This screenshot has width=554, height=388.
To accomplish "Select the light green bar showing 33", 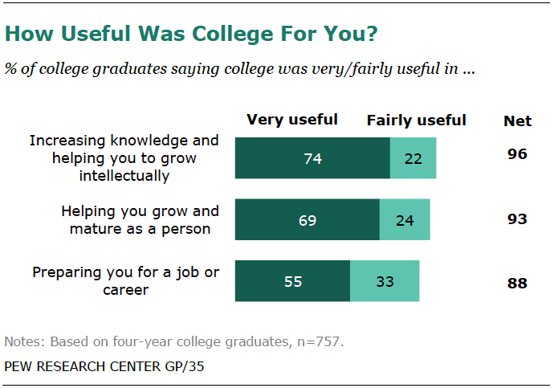I will click(x=385, y=280).
